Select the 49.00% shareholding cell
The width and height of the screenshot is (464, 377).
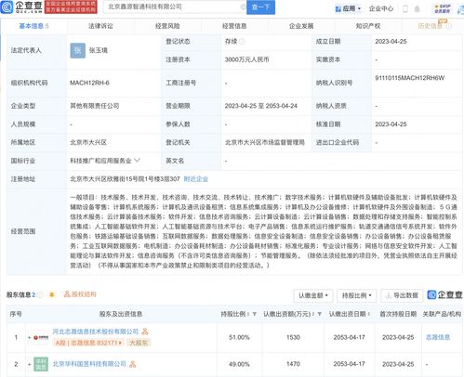(x=239, y=364)
